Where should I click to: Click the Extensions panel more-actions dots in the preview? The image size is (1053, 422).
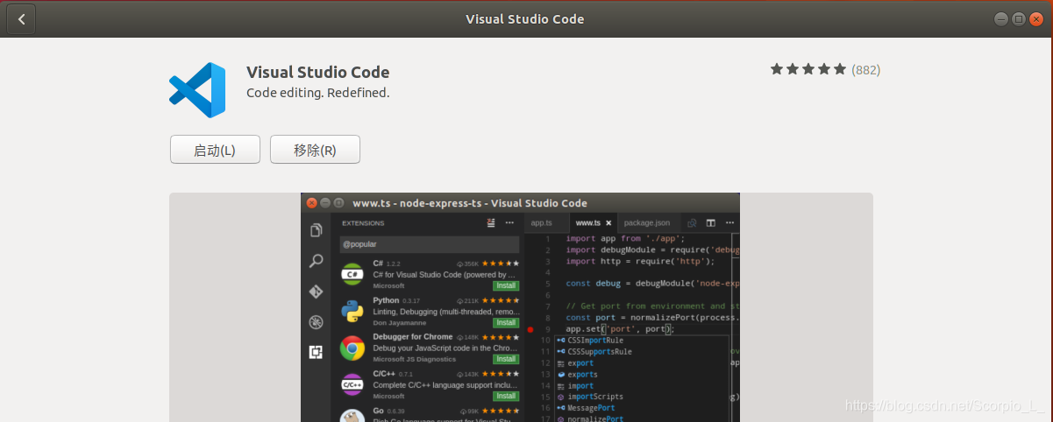[x=509, y=222]
